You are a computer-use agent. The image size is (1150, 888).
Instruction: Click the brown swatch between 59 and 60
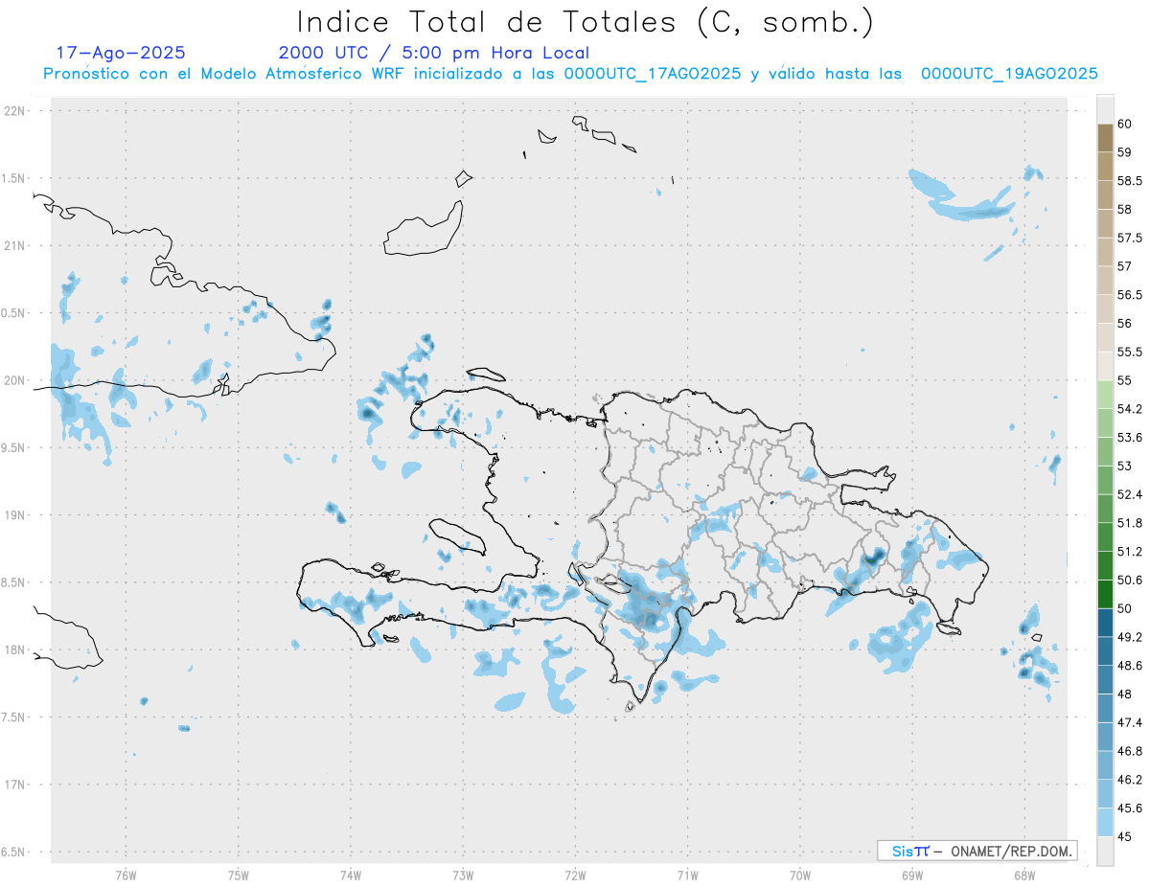pyautogui.click(x=1105, y=138)
